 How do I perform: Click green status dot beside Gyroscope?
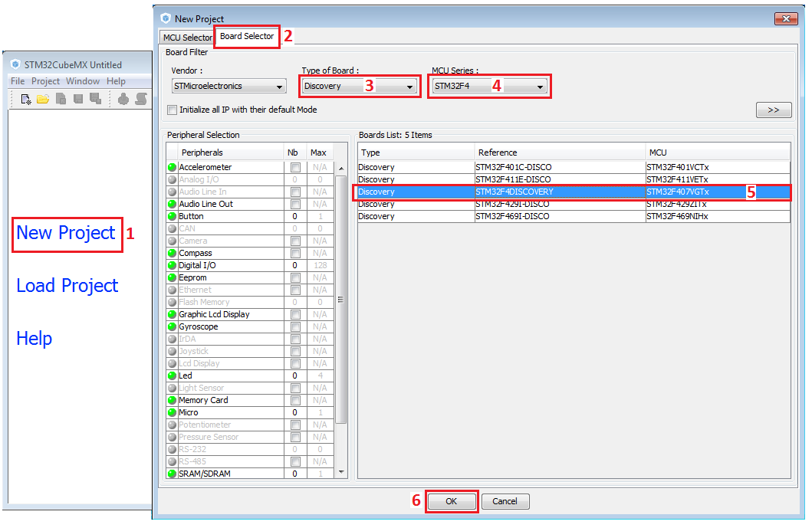(x=172, y=326)
